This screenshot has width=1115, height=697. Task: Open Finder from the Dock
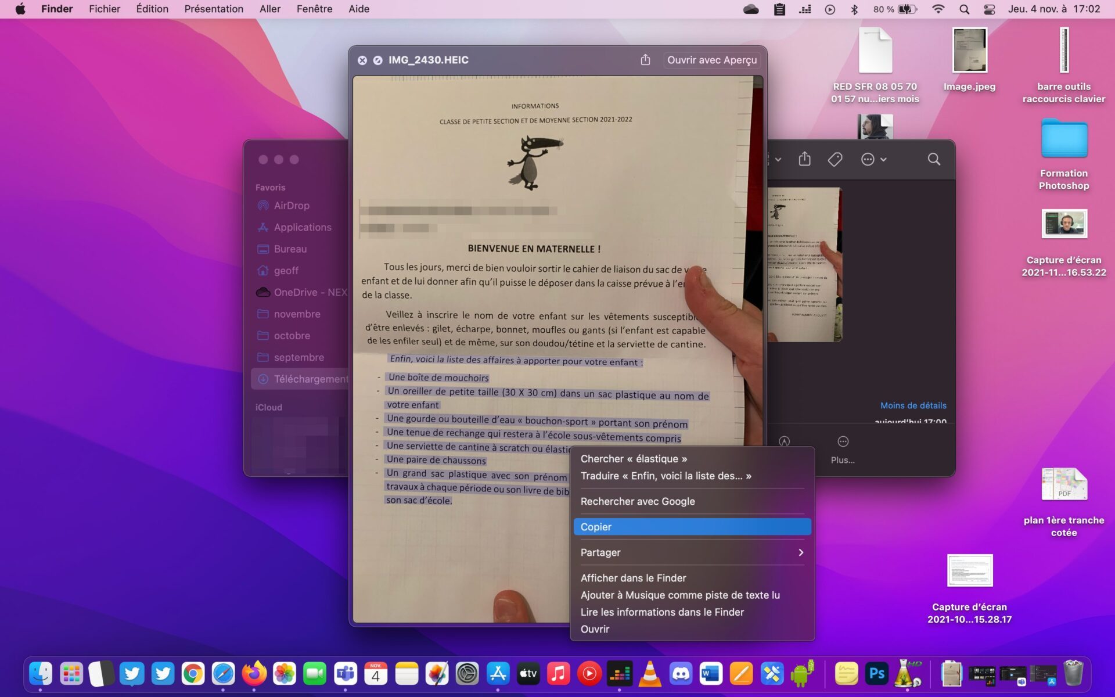coord(41,674)
